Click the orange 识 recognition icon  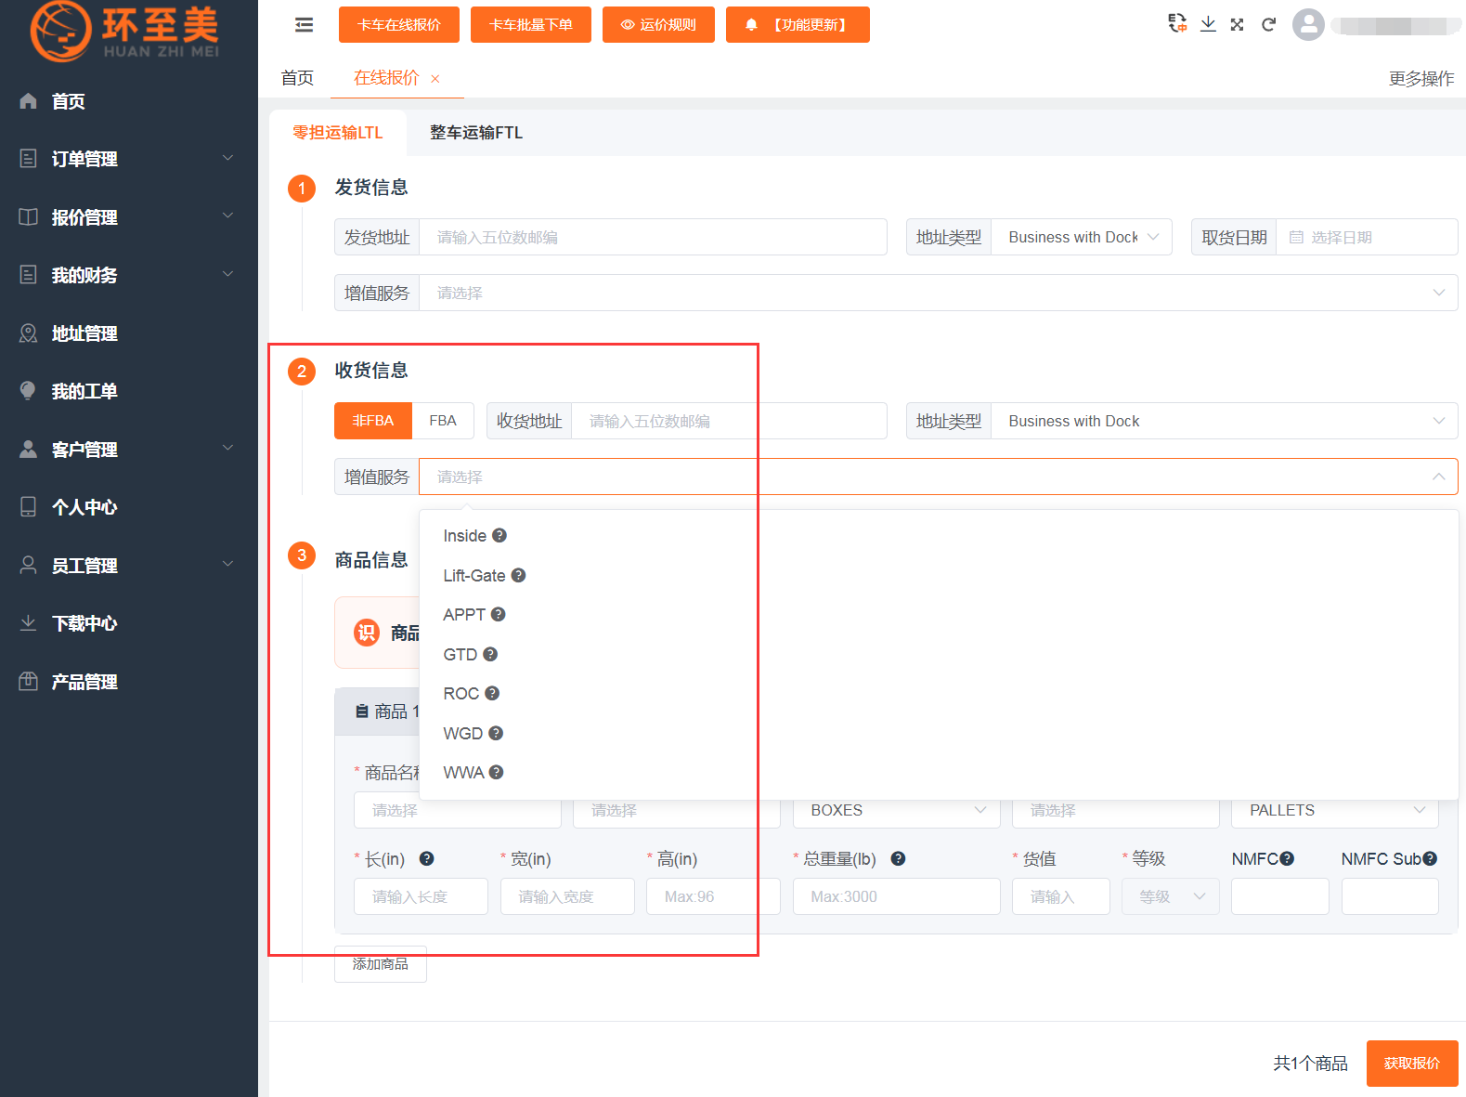[367, 633]
